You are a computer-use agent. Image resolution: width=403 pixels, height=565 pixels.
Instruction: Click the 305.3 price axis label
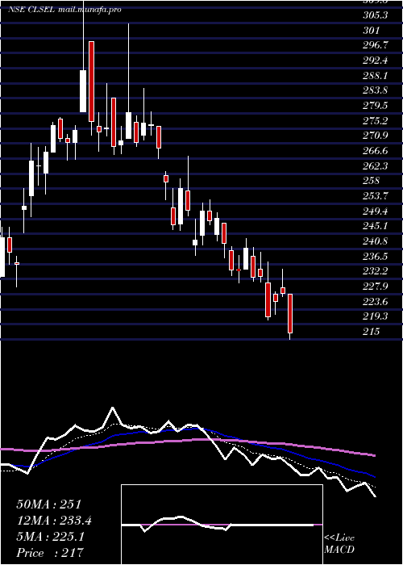(x=376, y=15)
